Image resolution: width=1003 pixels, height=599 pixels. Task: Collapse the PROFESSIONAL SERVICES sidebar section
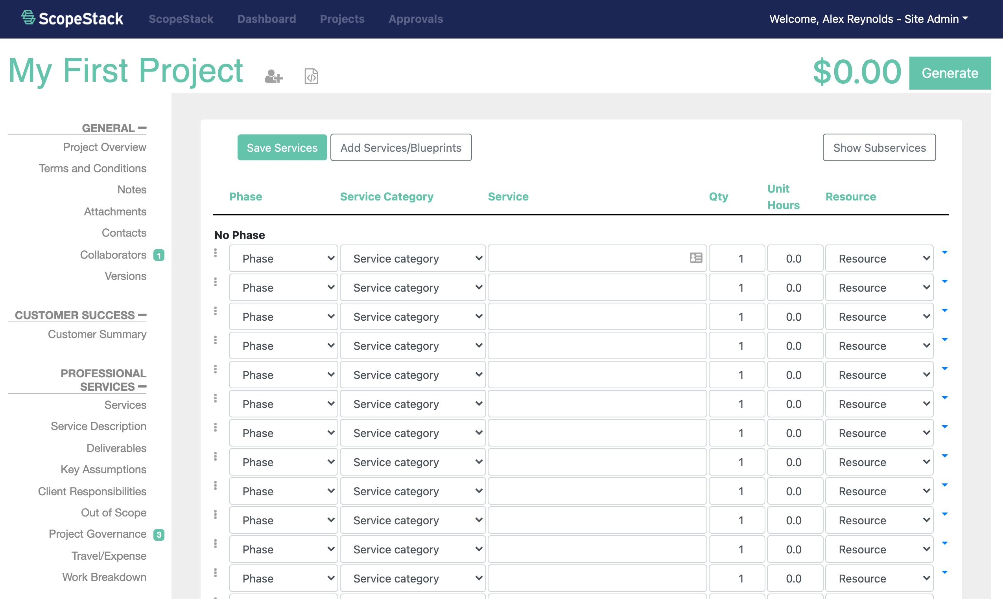103,380
